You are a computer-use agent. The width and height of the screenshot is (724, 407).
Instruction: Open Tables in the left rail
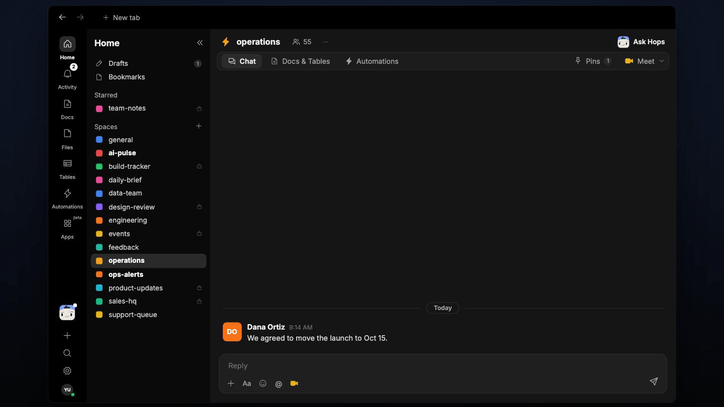(67, 168)
